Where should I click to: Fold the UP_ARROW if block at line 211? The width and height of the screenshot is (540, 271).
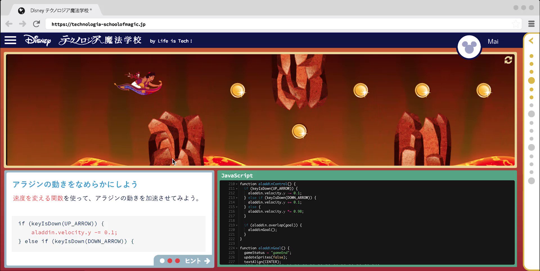click(237, 189)
